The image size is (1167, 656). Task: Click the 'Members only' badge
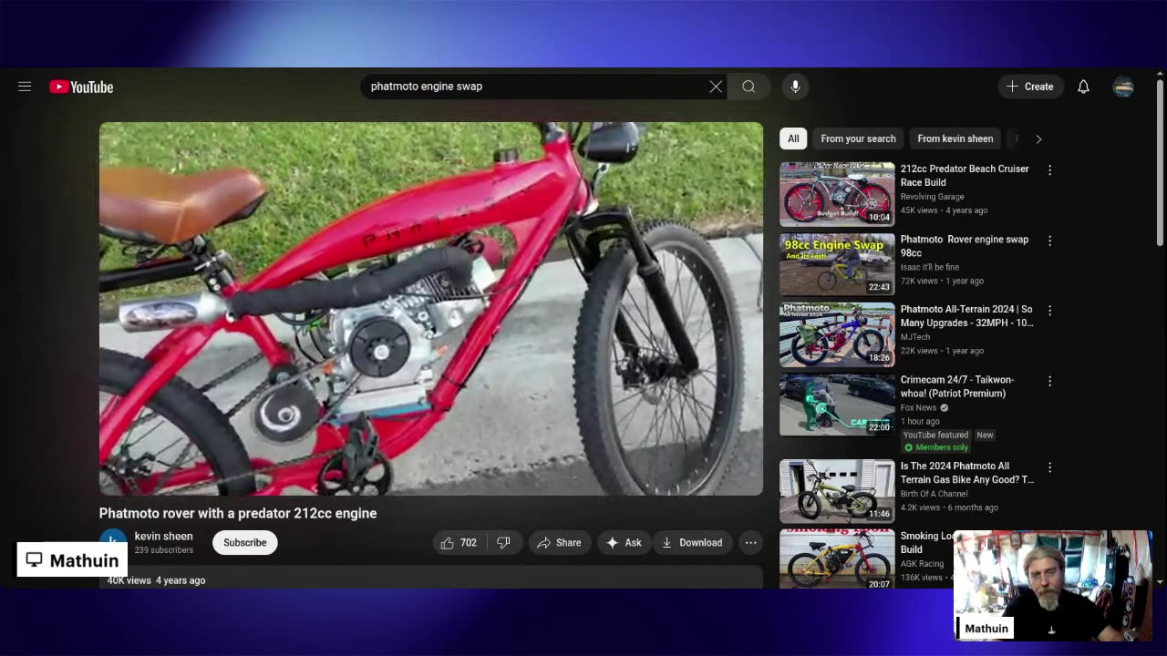[935, 447]
